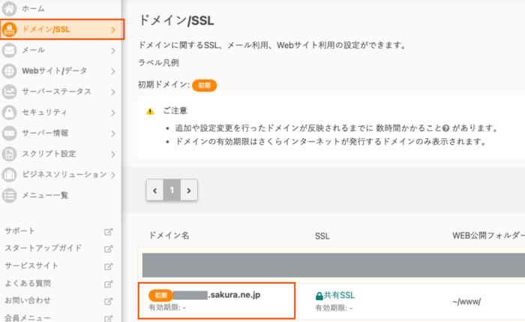Viewport: 525px width, 322px height.
Task: Expand the メール menu chevron
Action: point(113,51)
